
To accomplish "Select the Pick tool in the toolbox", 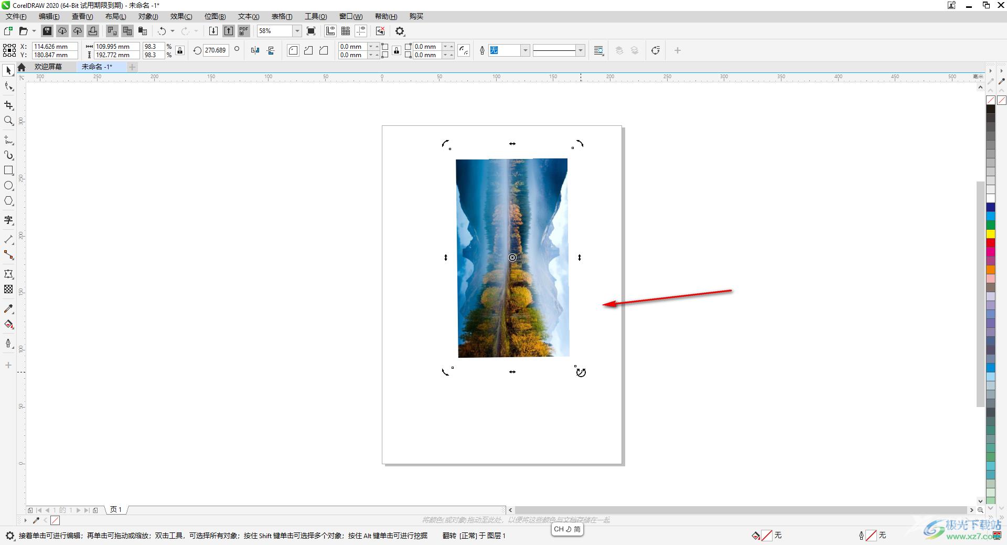I will [8, 70].
